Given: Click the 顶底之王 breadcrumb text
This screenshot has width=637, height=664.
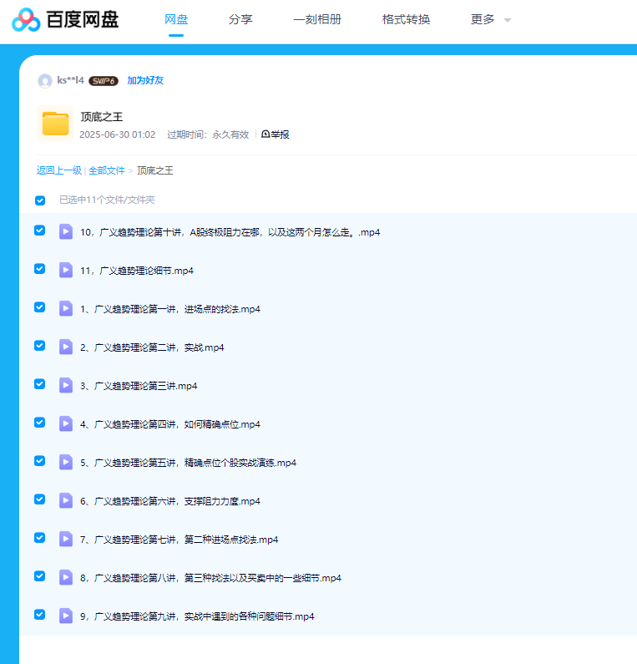Looking at the screenshot, I should pyautogui.click(x=155, y=170).
